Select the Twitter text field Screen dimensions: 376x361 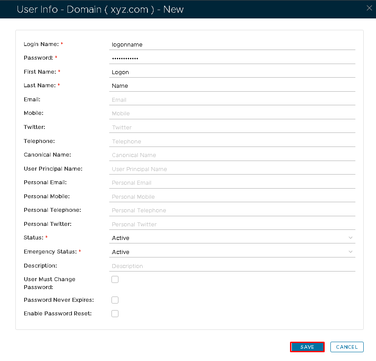pos(232,127)
